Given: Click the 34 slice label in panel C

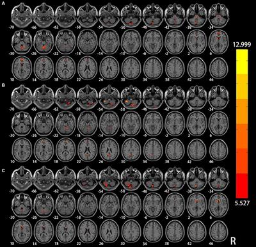Looking at the screenshot, I should 145,244.
